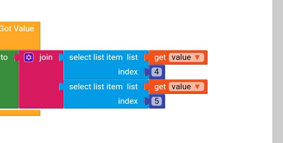Select the index number field showing 4
Image resolution: width=283 pixels, height=143 pixels.
pos(157,72)
